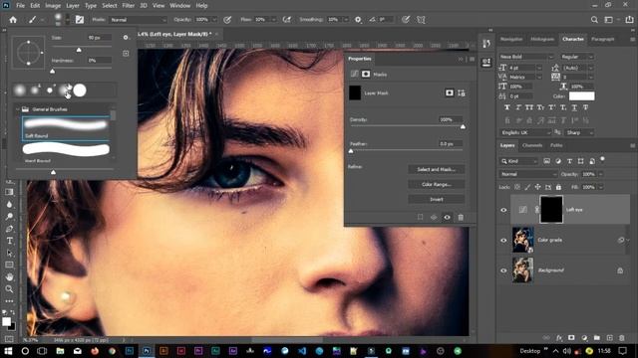The image size is (638, 358).
Task: Switch to the Histogram tab
Action: tap(542, 39)
